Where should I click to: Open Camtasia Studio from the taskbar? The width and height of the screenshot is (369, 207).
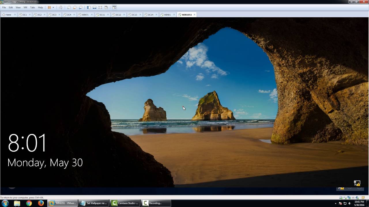tap(125, 203)
